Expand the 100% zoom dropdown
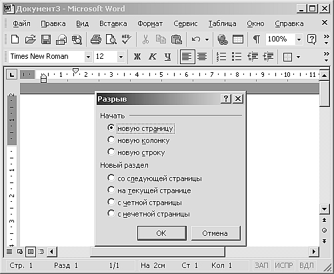The image size is (334, 274). click(299, 39)
